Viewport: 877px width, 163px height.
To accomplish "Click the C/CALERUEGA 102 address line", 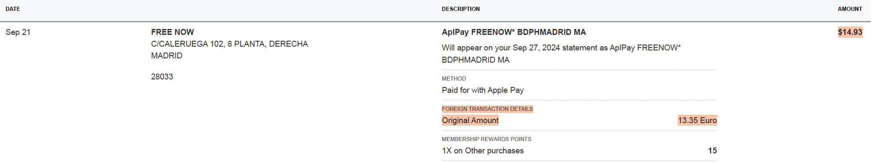I will [230, 44].
